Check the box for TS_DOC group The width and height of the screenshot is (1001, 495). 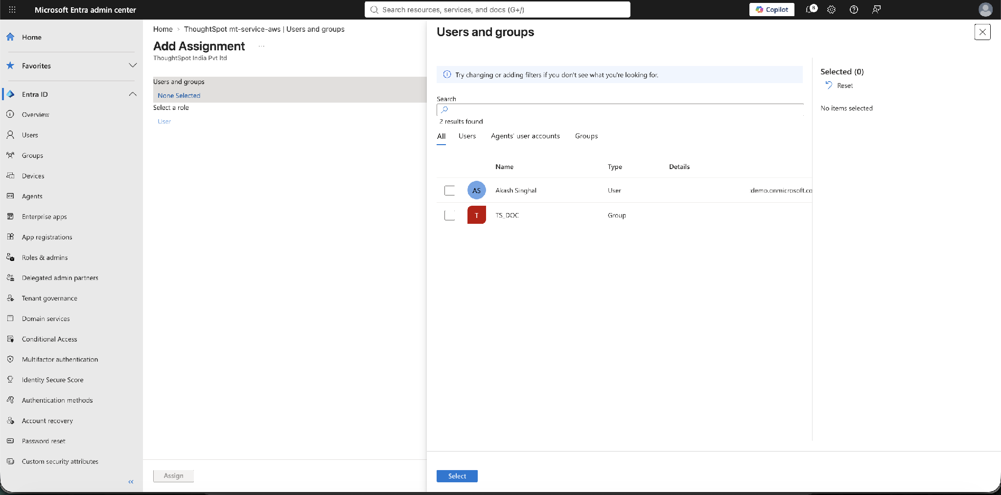[x=449, y=215]
